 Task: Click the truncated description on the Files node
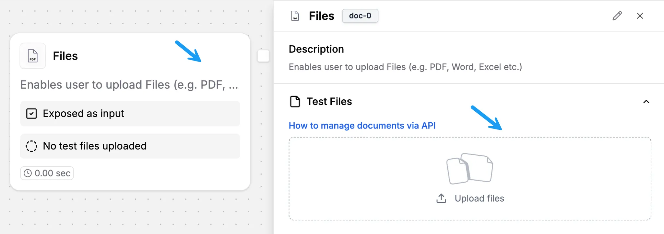click(129, 85)
